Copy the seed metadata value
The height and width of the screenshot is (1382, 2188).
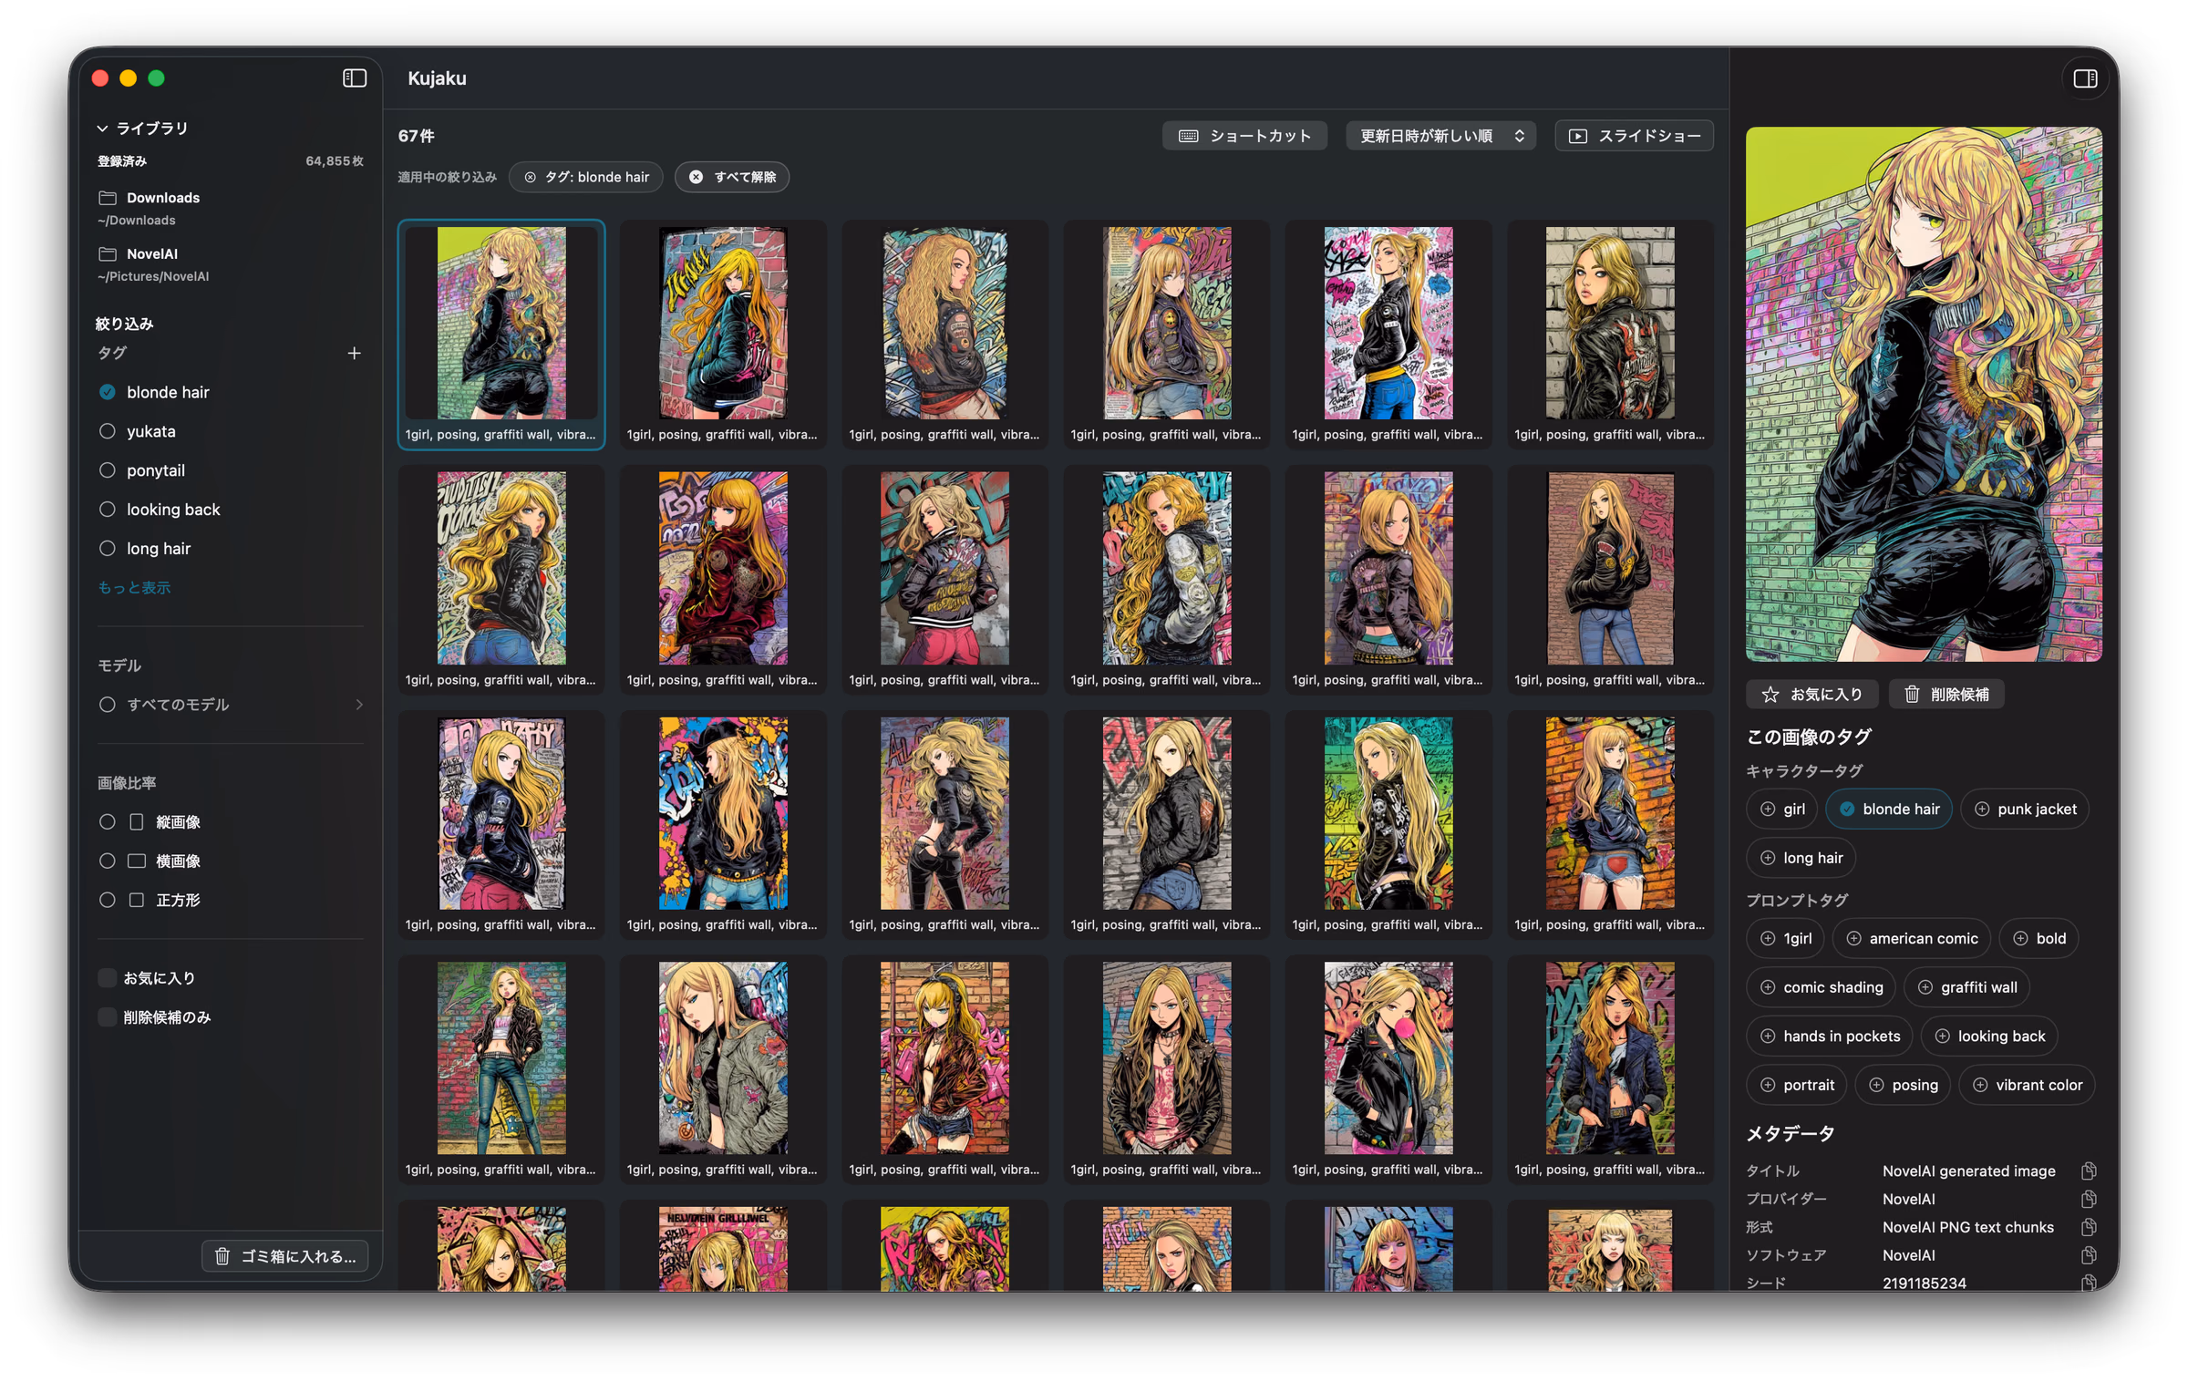2088,1283
